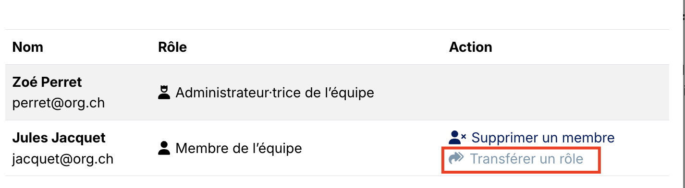The height and width of the screenshot is (188, 685).
Task: Click the word 'rôle' in Transférer link
Action: (568, 158)
